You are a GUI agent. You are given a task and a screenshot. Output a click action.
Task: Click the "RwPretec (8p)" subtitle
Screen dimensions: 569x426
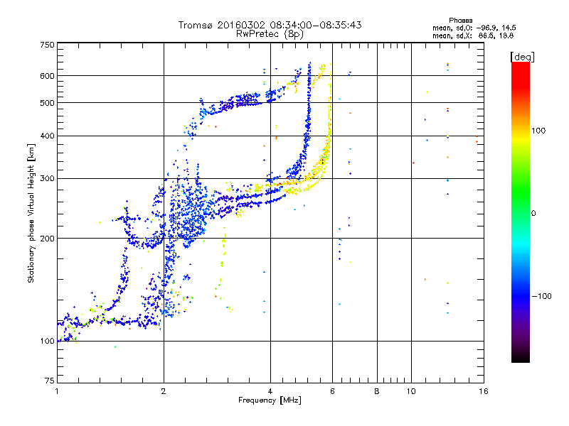tap(270, 34)
